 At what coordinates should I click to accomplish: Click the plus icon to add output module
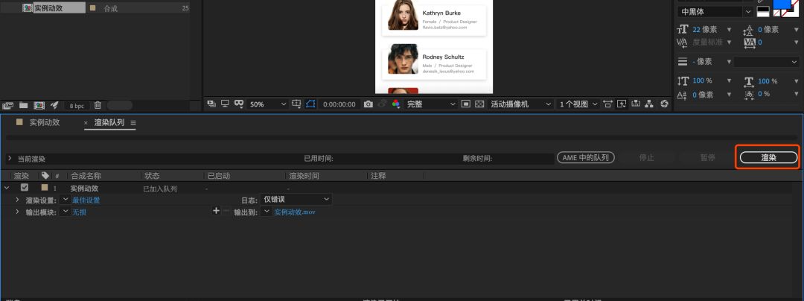pyautogui.click(x=217, y=211)
